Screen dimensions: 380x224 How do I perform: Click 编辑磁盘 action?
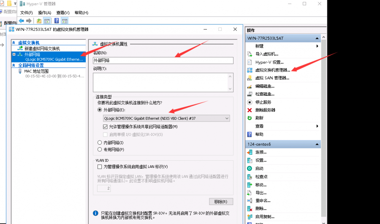click(265, 86)
